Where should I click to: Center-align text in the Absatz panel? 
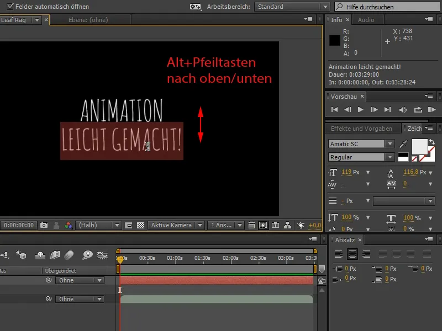click(352, 254)
